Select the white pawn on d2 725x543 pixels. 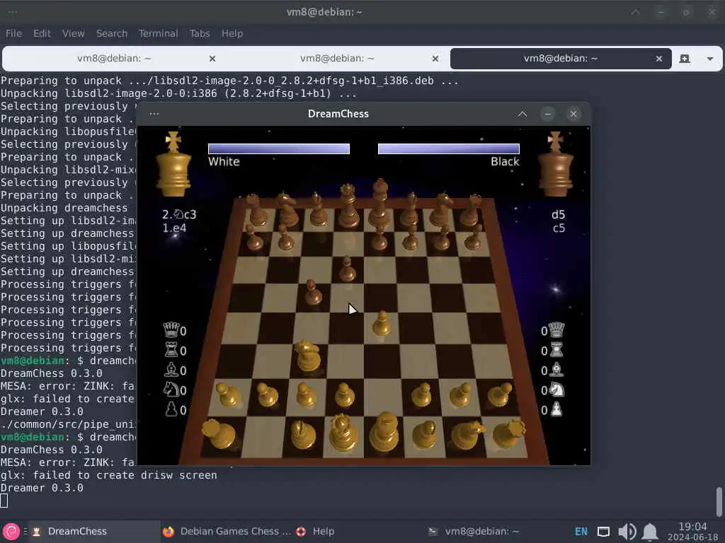click(344, 395)
